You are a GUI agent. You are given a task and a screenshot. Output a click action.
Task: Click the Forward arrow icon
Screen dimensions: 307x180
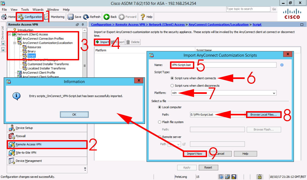coord(122,17)
